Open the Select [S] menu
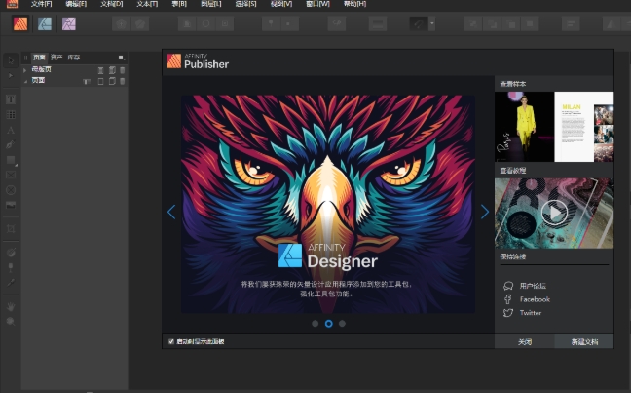631x393 pixels. click(x=246, y=4)
